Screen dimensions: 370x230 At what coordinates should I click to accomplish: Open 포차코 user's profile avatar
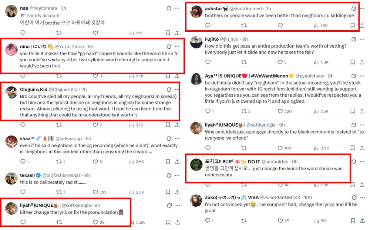(x=196, y=165)
